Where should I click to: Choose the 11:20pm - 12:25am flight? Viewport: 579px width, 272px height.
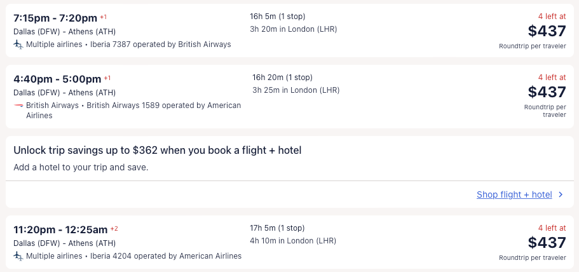point(60,229)
